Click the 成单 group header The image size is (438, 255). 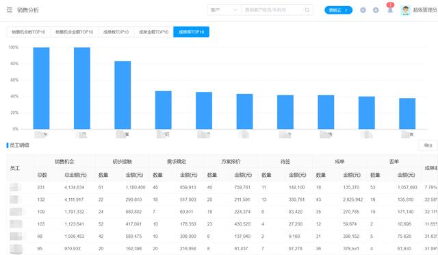tap(339, 162)
